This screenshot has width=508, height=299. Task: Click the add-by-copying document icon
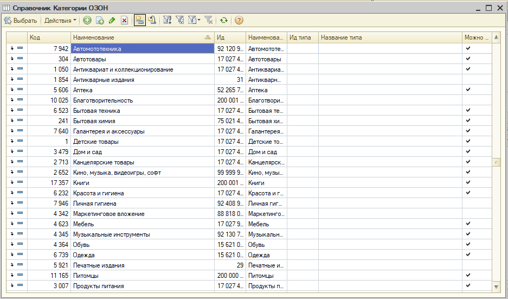click(x=100, y=21)
